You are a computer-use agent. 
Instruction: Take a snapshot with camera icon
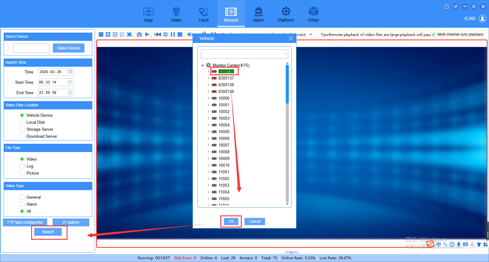coord(139,34)
